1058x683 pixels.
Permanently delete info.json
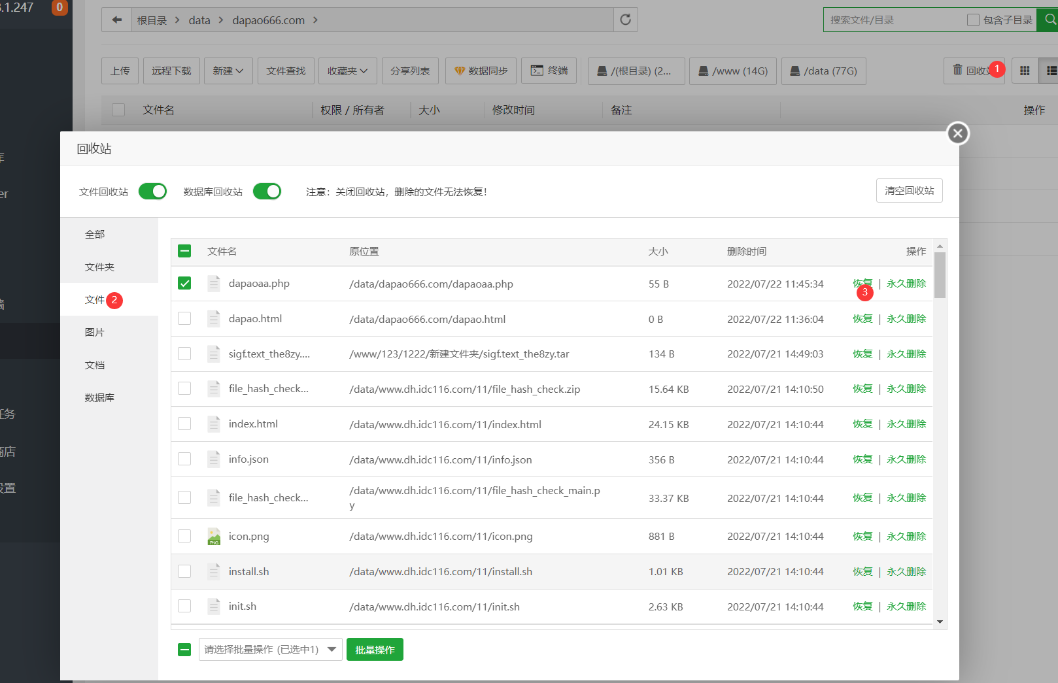click(x=906, y=459)
